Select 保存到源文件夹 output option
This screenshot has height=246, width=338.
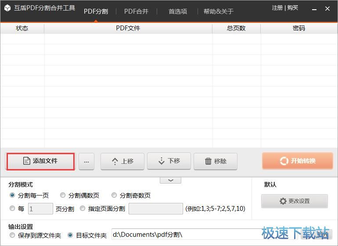12,235
